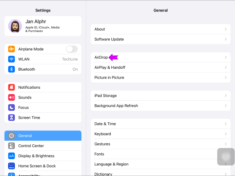
Task: Tap the Display & Brightness AA icon
Action: pyautogui.click(x=12, y=156)
